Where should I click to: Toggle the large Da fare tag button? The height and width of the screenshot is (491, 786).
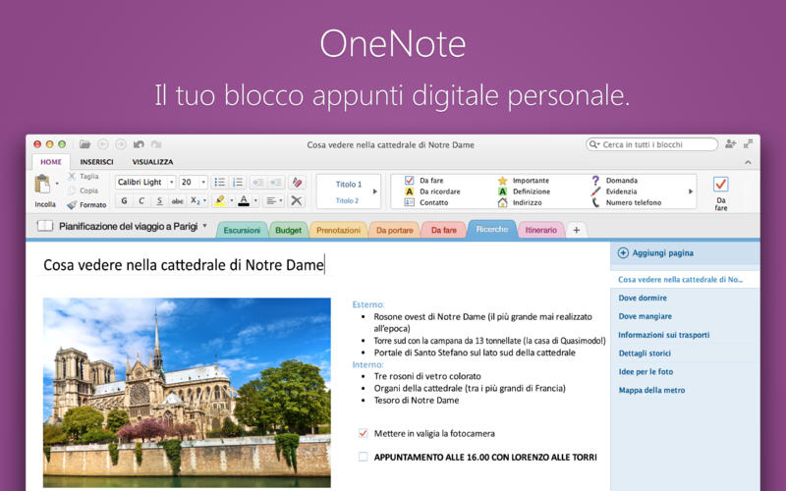(x=720, y=185)
